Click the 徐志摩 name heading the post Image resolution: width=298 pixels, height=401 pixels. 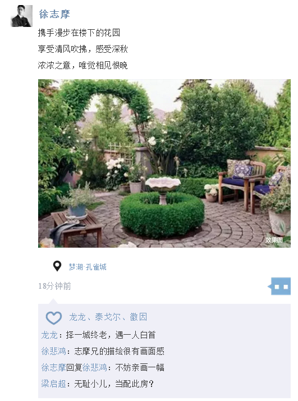pos(54,14)
